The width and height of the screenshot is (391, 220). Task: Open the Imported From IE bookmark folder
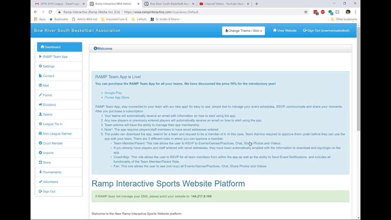[x=114, y=19]
